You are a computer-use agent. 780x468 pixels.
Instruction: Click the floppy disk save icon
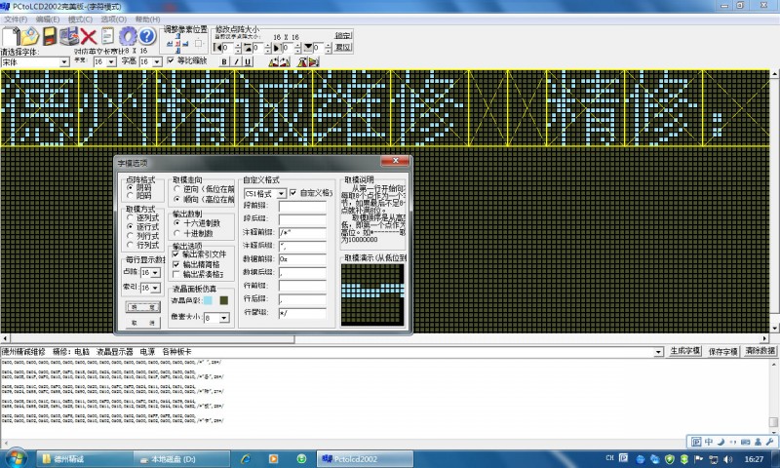(50, 36)
